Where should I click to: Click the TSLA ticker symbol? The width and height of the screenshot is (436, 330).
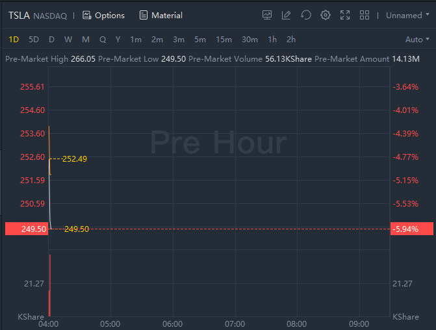pyautogui.click(x=19, y=15)
